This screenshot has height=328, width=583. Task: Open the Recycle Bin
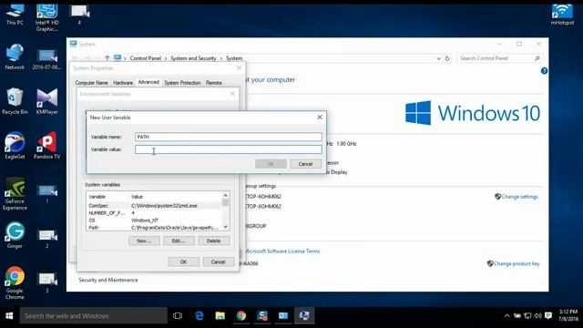coord(15,101)
